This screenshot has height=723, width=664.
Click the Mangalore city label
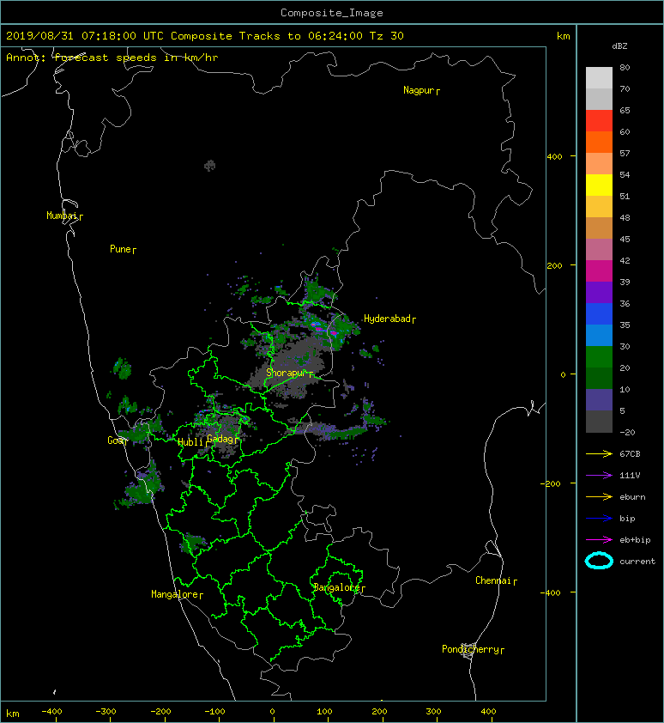click(x=177, y=595)
